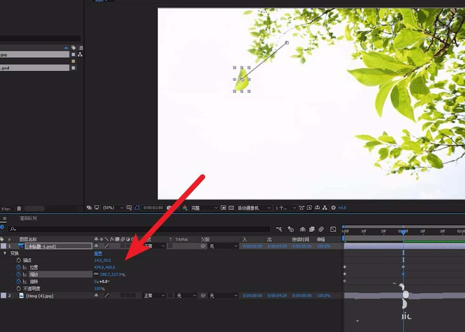Click the viewer timecode 0:00:01:00

(x=153, y=208)
